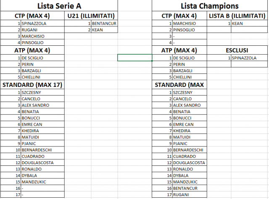Select the RUGANI cell at Champions row 17
The width and height of the screenshot is (269, 199).
pyautogui.click(x=190, y=194)
